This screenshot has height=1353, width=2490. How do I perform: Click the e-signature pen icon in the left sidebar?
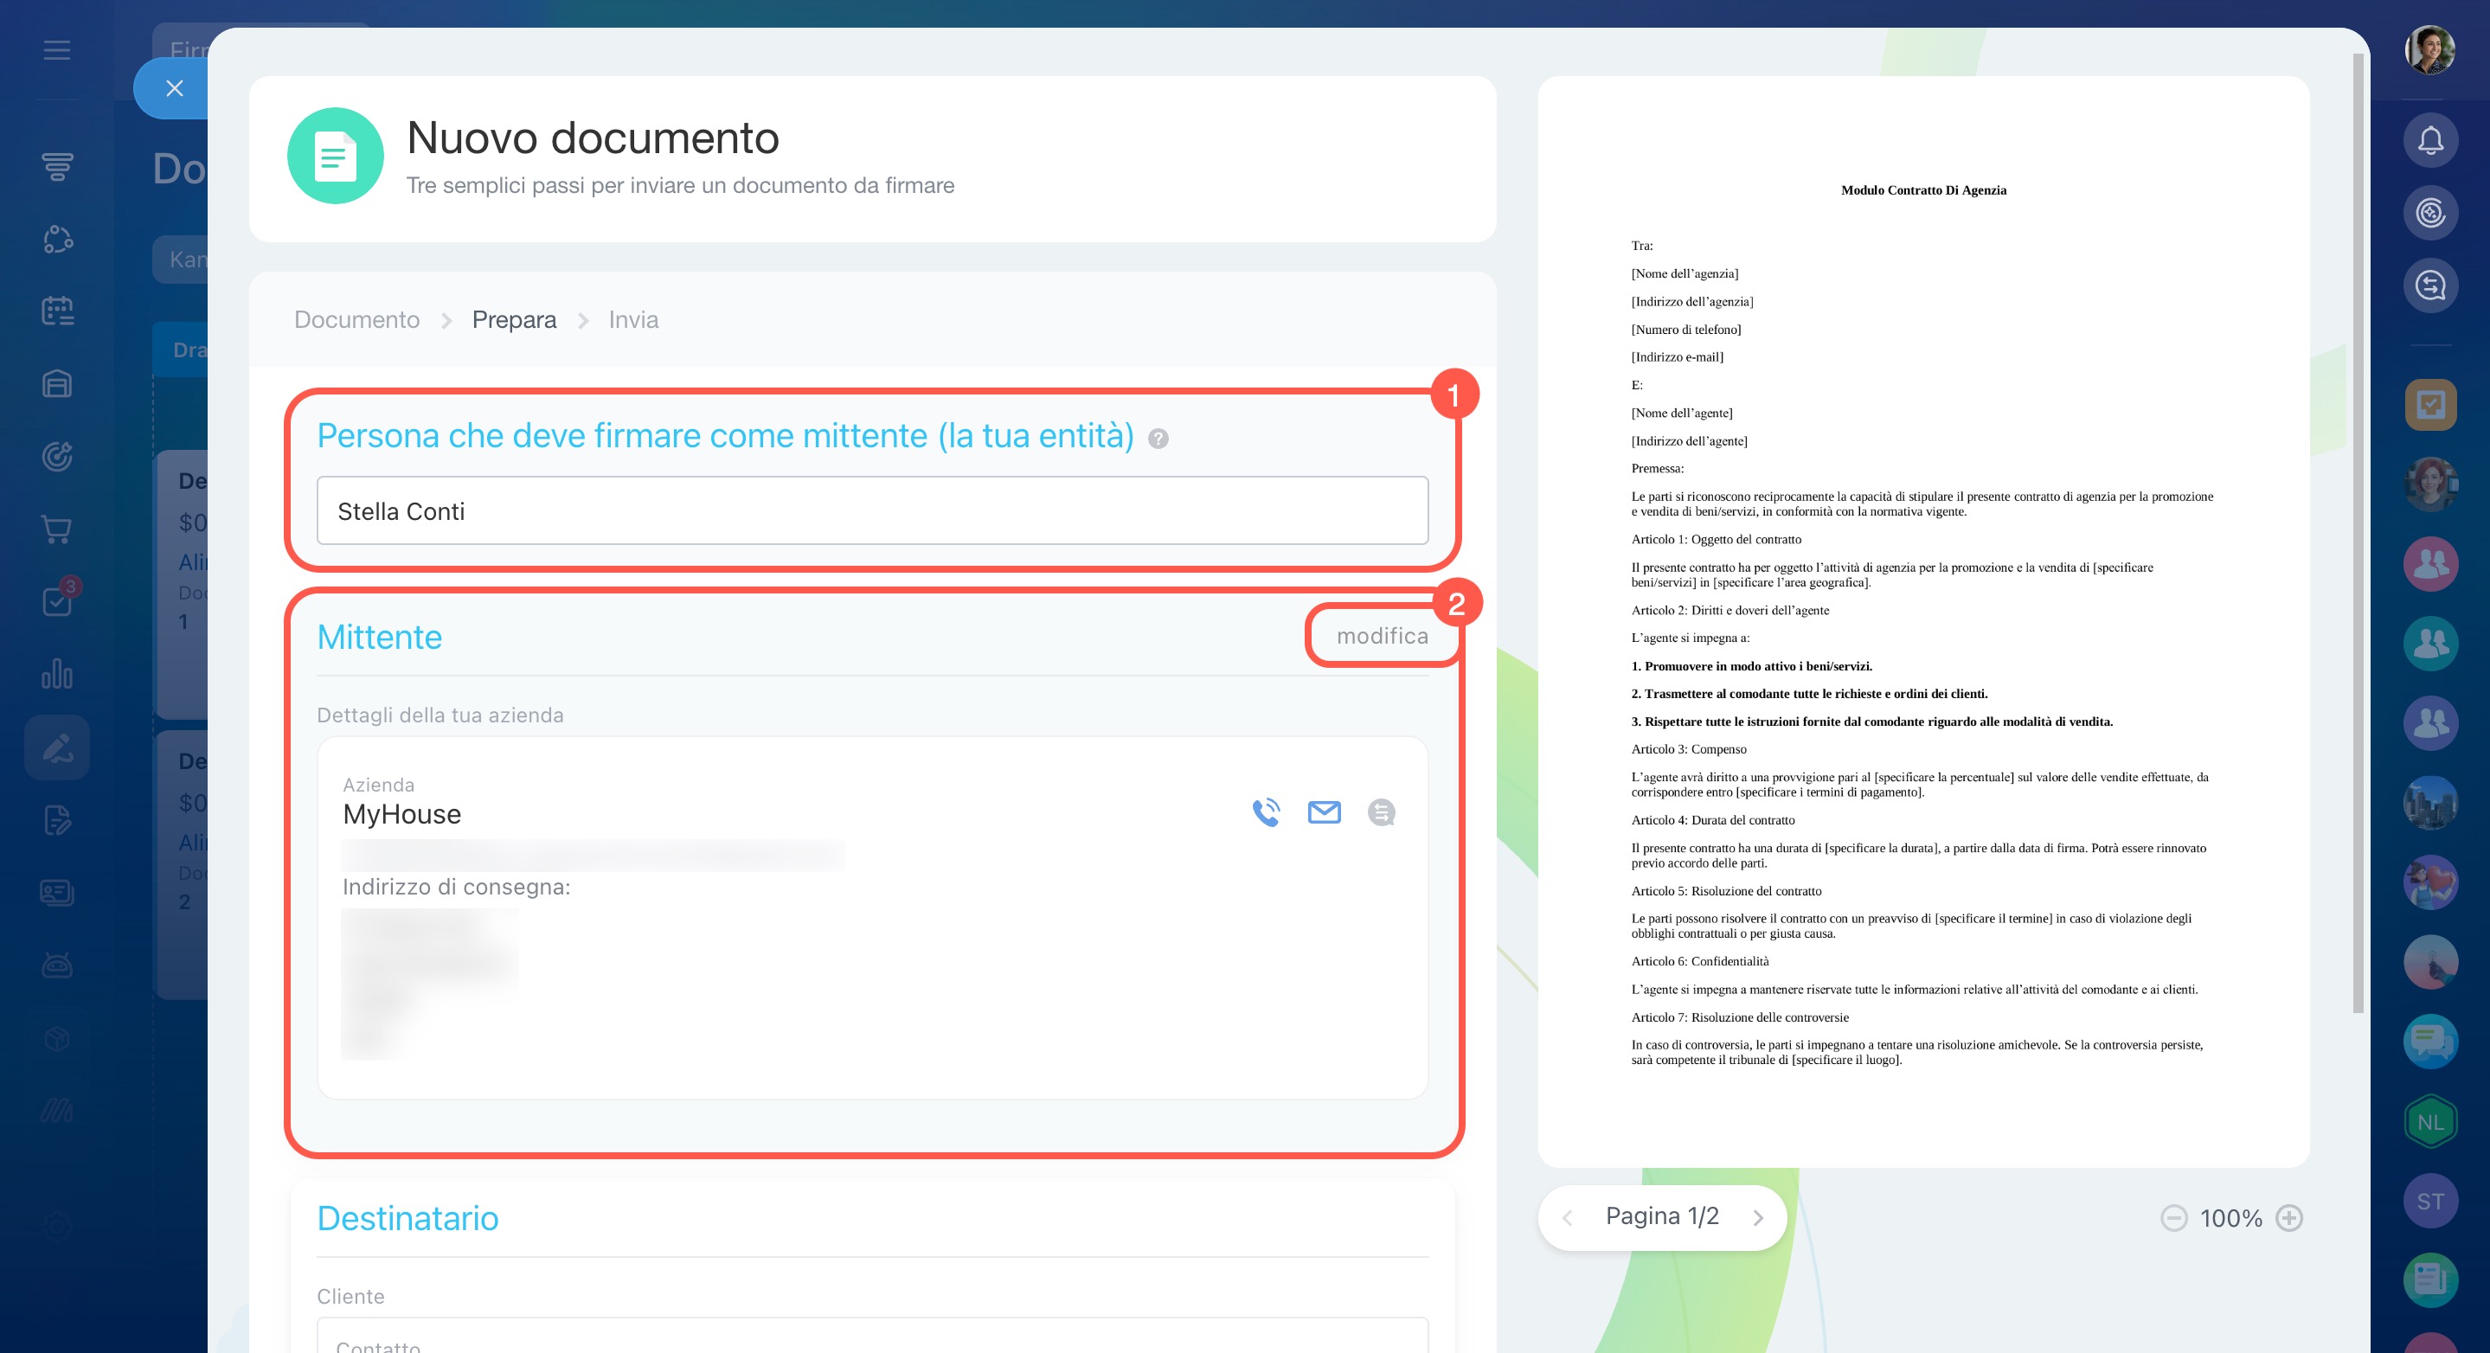click(57, 747)
